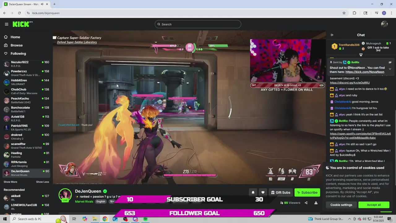Image resolution: width=396 pixels, height=223 pixels.
Task: Click Accept all cookies
Action: 374,205
